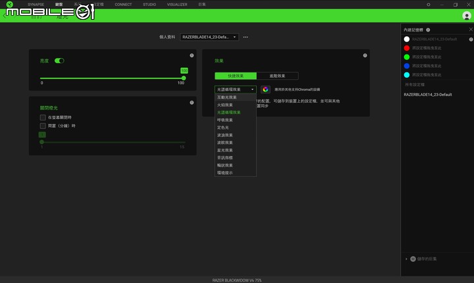Open the settings gear icon
Screen dimensions: 474x283
429,5
